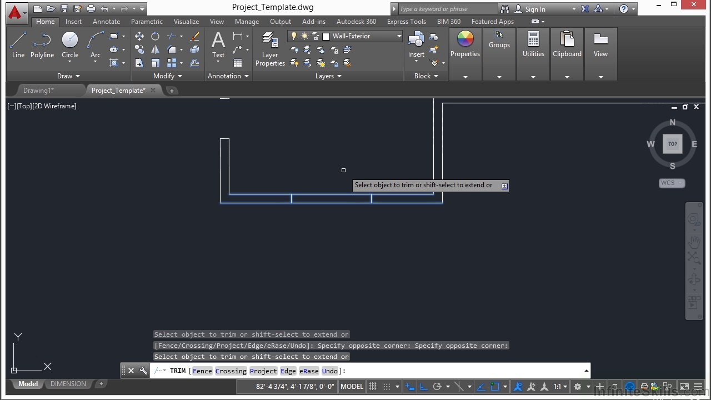
Task: Click the Trim tool icon
Action: coord(172,36)
